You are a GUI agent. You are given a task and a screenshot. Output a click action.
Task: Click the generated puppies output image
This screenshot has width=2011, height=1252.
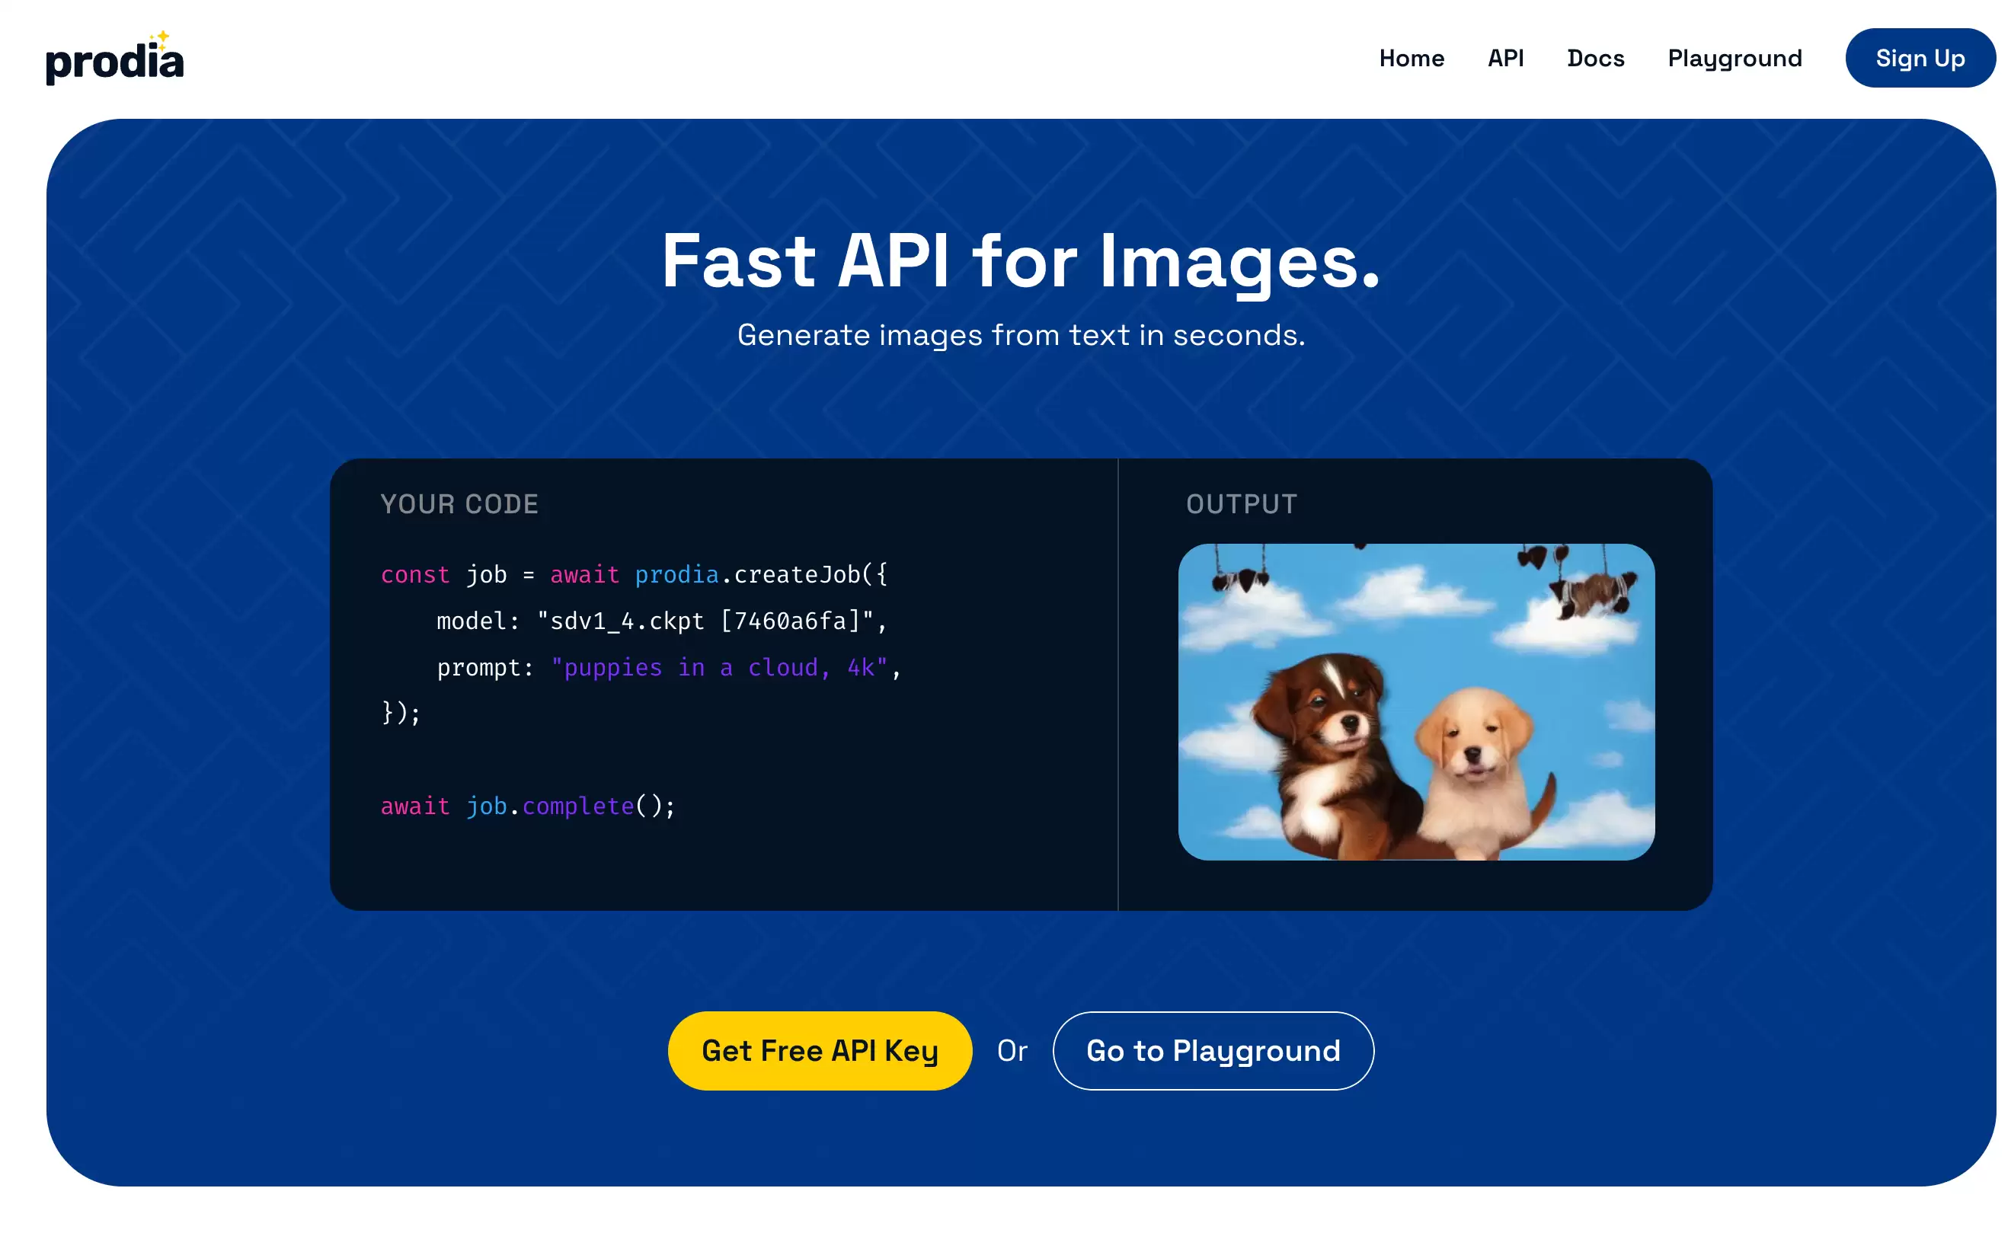point(1415,701)
